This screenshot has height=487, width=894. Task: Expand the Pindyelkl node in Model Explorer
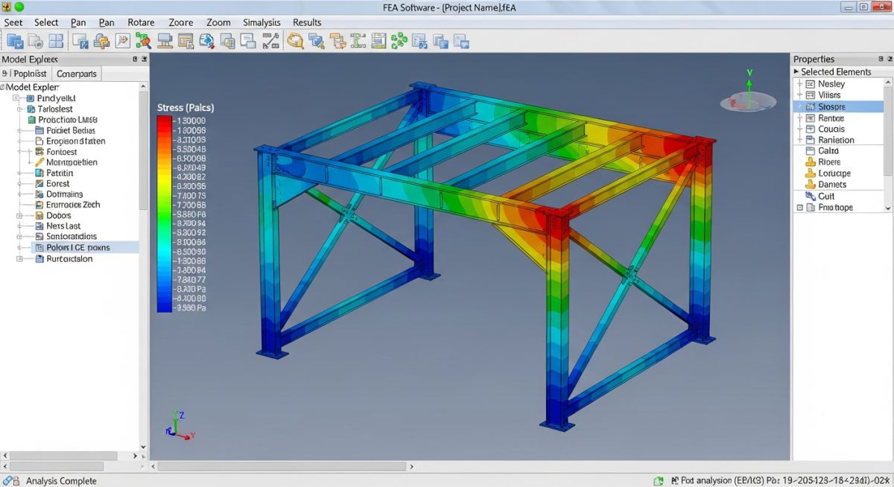pyautogui.click(x=14, y=98)
